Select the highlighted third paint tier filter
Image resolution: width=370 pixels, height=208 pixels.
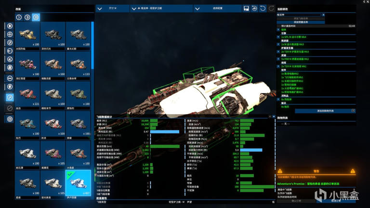pyautogui.click(x=36, y=17)
